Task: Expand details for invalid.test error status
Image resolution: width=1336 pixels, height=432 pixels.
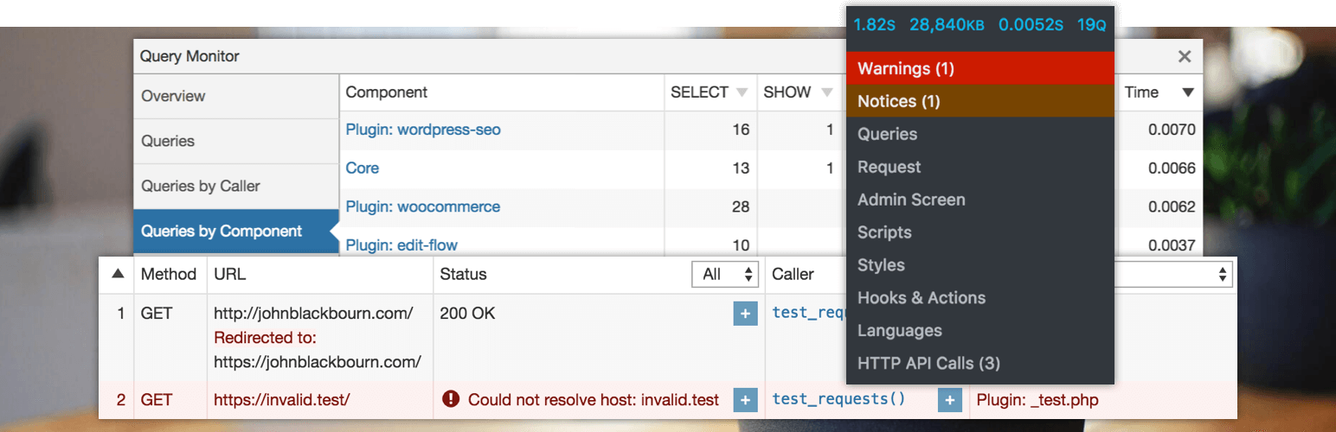Action: point(745,400)
